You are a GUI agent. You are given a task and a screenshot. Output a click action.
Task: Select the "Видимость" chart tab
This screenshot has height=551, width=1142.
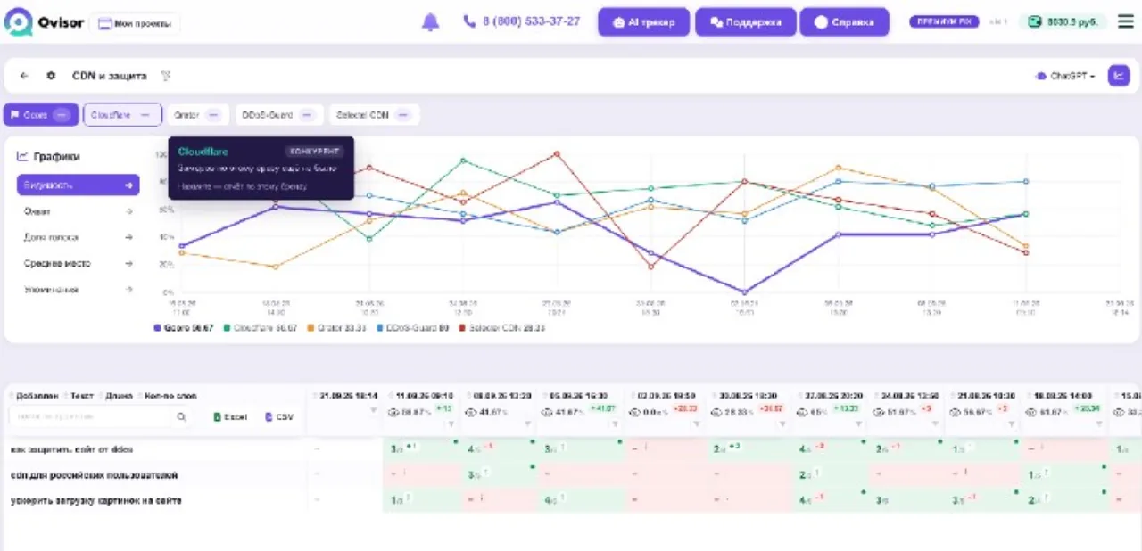tap(79, 185)
